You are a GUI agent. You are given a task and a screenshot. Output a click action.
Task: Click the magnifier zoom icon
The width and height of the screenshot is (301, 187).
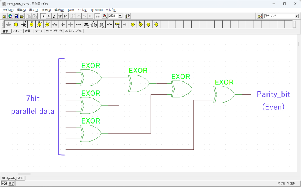[105, 16]
